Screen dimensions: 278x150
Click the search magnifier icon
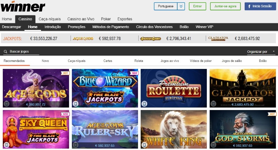(6, 52)
